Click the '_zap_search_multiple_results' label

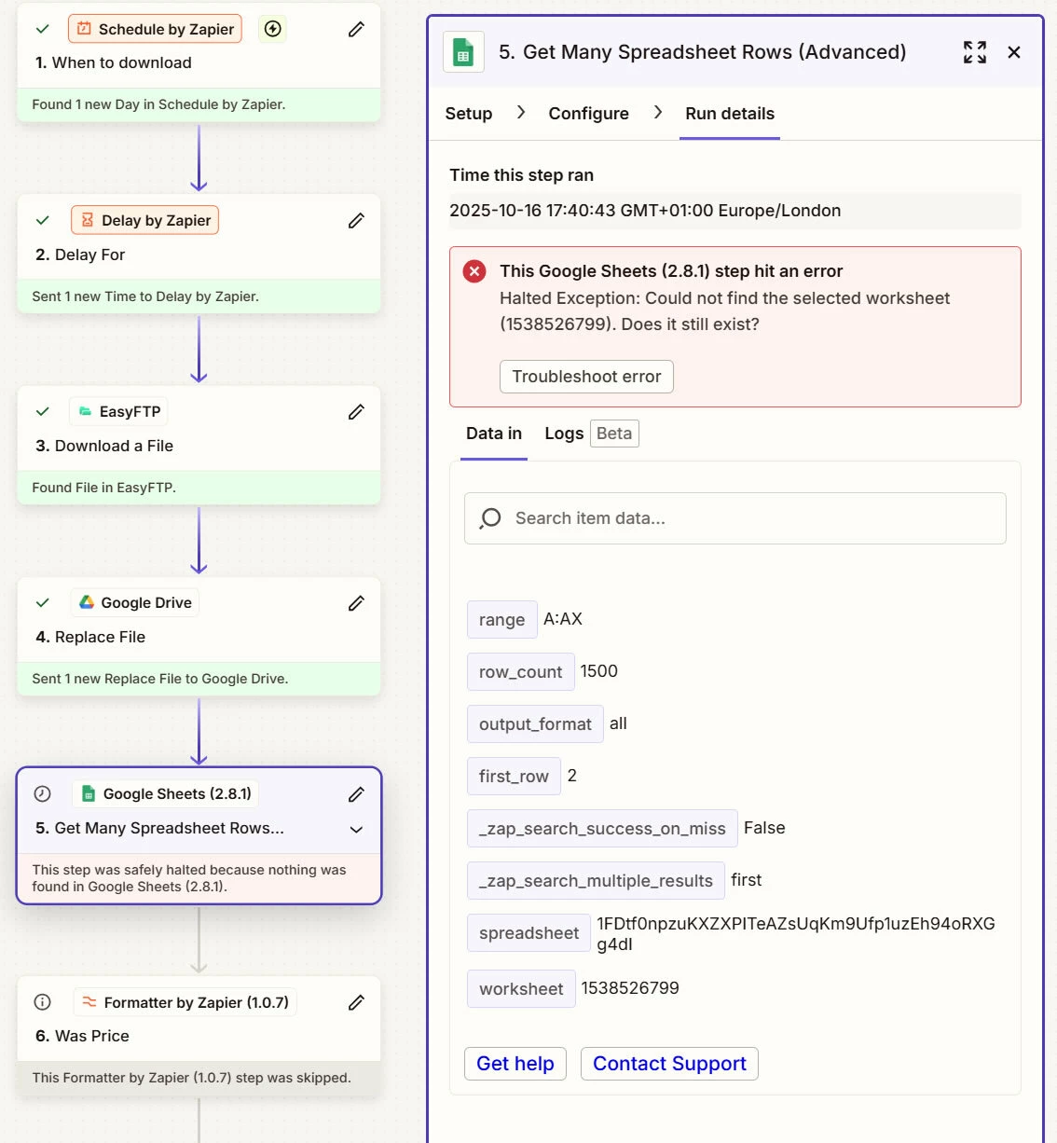tap(596, 881)
